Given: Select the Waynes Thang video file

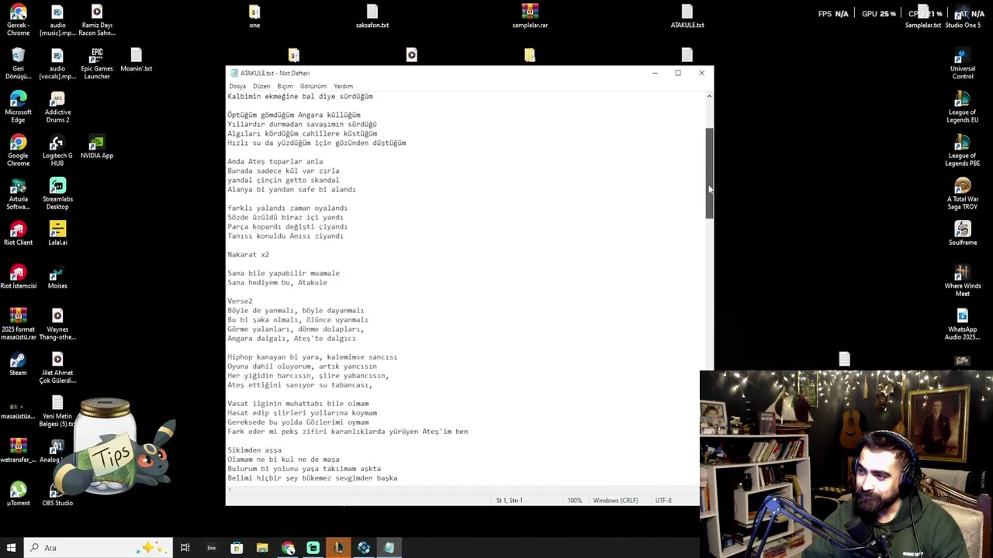Looking at the screenshot, I should tap(57, 324).
